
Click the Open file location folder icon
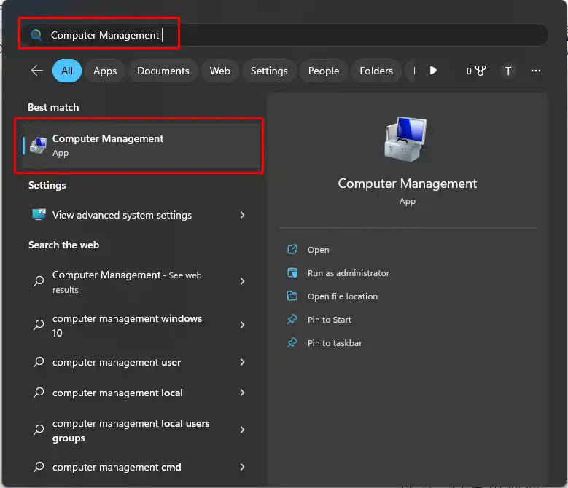pyautogui.click(x=292, y=296)
